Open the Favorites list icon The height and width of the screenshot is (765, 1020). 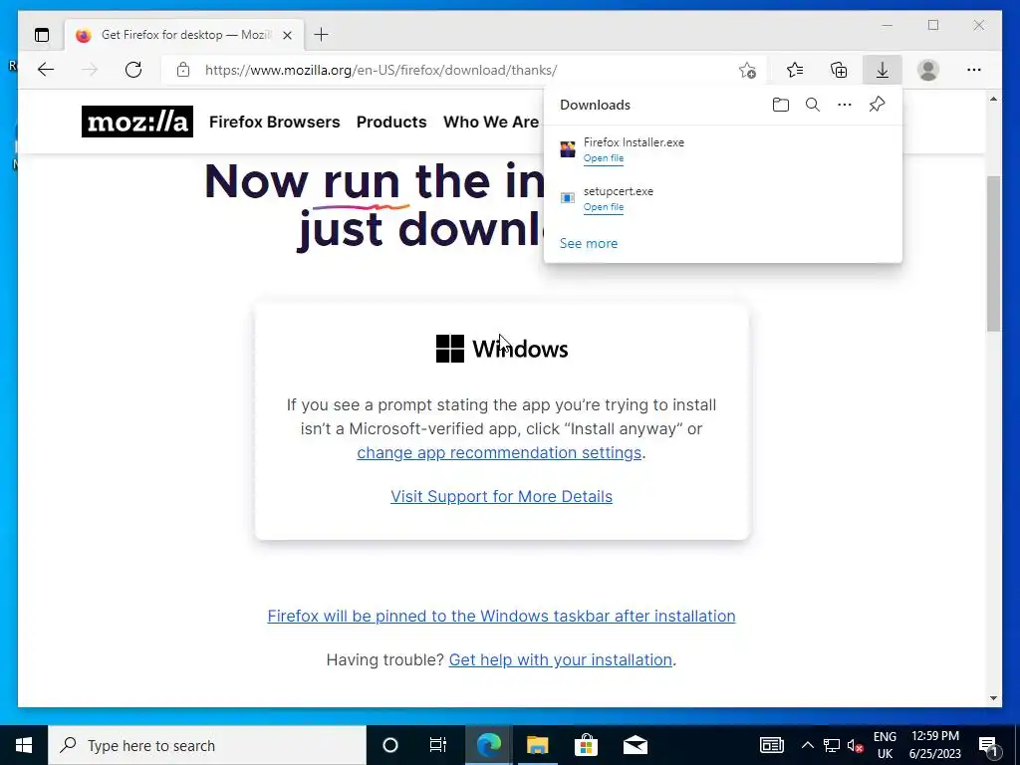coord(795,70)
